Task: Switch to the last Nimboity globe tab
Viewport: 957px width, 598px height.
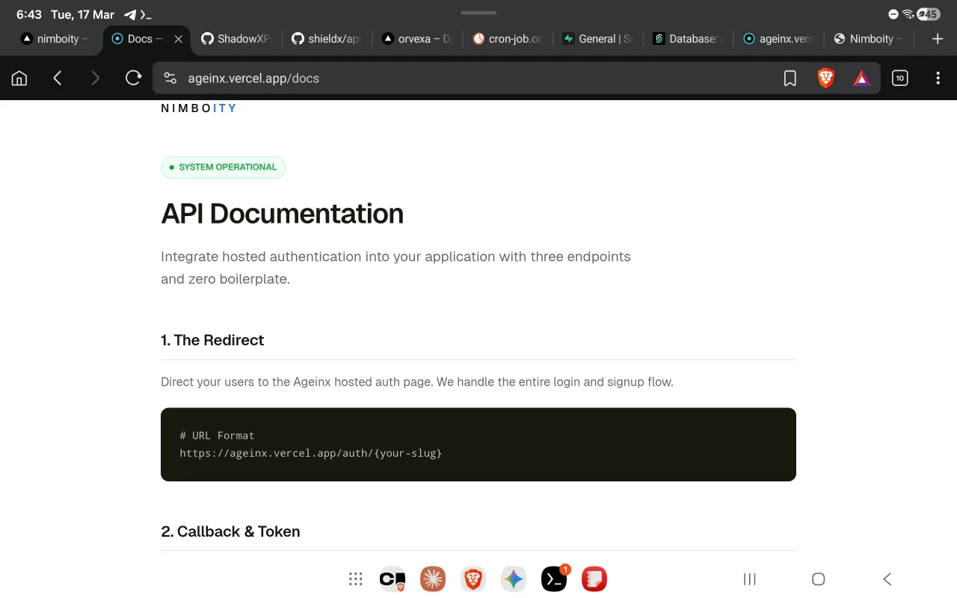Action: [x=869, y=39]
